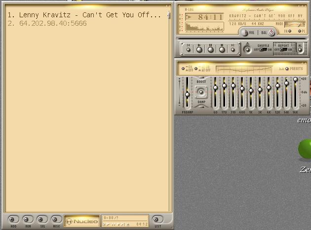Select playlist entry Lenny Kravitz - Can't Get You Off
Screen dimensions: 311x230
pos(84,15)
